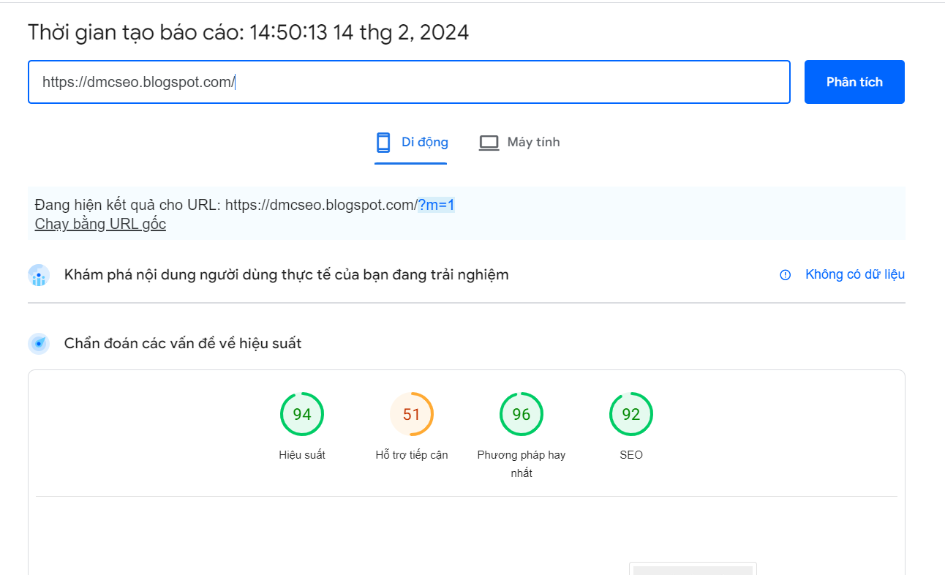
Task: Select the SEO score gauge 92
Action: pos(631,415)
